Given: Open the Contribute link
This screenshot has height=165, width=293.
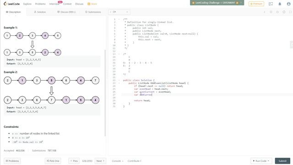Looking at the screenshot, I should point(134,161).
